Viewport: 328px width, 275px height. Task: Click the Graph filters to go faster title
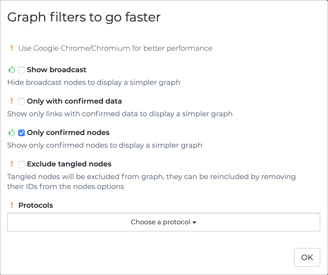(x=84, y=17)
